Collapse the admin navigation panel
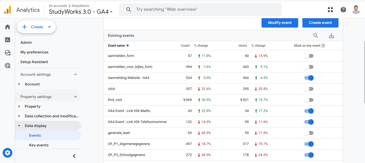Screen dimensions: 365x163 (74, 156)
